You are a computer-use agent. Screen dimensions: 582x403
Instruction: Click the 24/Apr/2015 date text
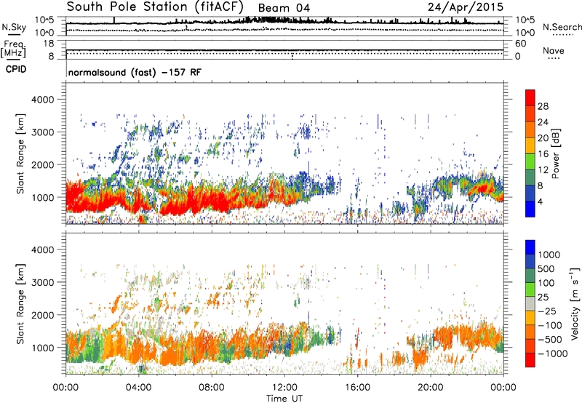(x=466, y=7)
